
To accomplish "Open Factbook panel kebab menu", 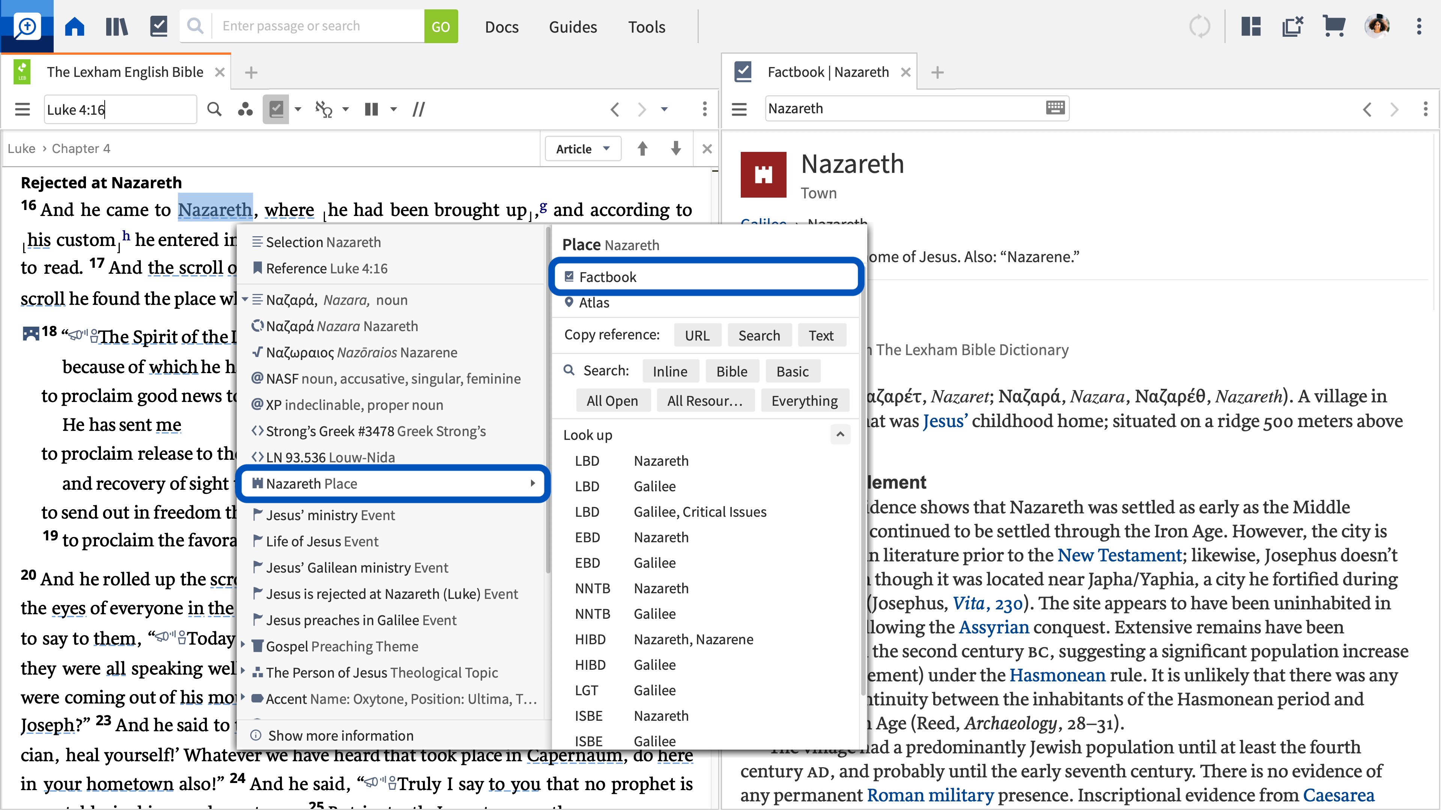I will (x=1425, y=109).
